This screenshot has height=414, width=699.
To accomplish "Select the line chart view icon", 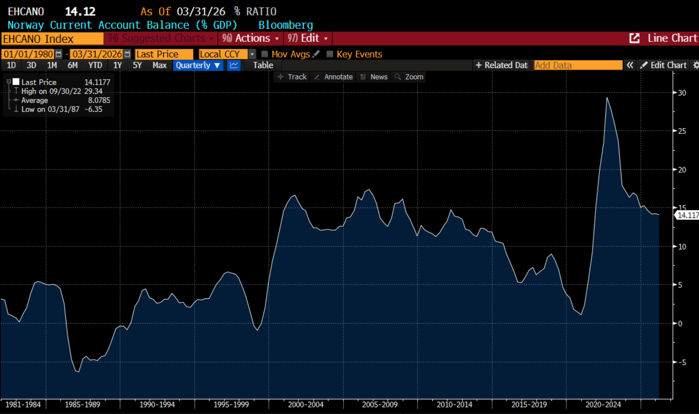I will tap(234, 65).
